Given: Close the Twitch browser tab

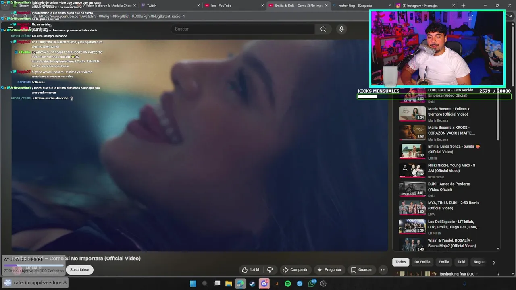Looking at the screenshot, I should pyautogui.click(x=198, y=6).
